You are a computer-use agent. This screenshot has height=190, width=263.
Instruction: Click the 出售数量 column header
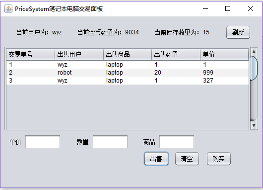point(176,55)
